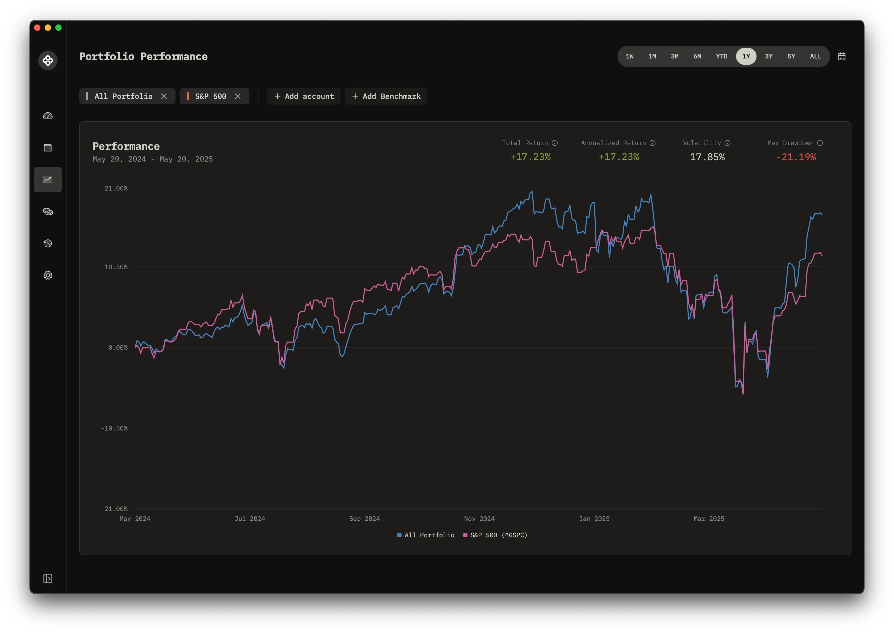This screenshot has height=633, width=894.
Task: Open the Income coins icon
Action: pyautogui.click(x=48, y=212)
